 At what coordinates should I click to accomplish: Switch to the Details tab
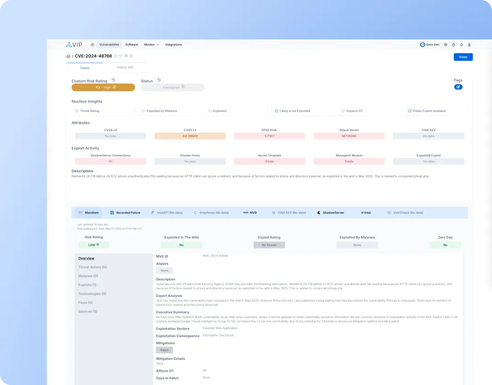tap(85, 68)
